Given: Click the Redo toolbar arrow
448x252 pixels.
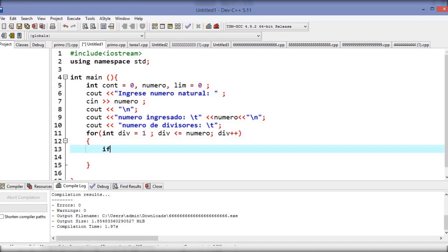Looking at the screenshot, I should tap(73, 26).
